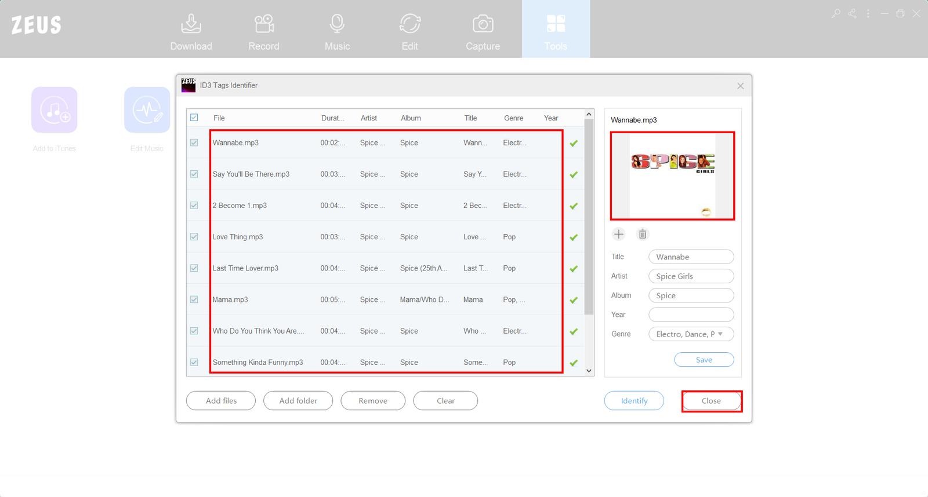The width and height of the screenshot is (928, 497).
Task: Click the green checkmark for Love Thing.mp3
Action: (574, 237)
